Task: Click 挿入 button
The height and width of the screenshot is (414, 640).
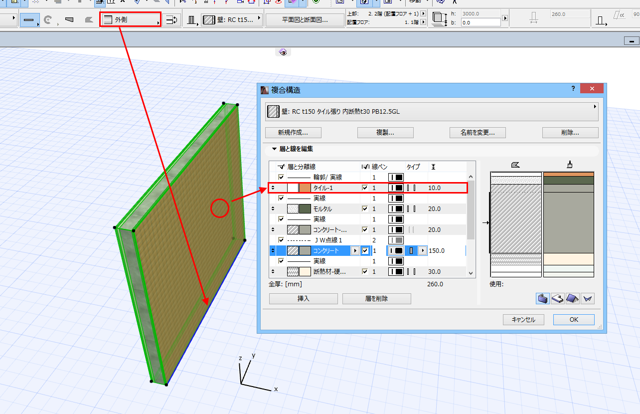Action: [x=304, y=299]
